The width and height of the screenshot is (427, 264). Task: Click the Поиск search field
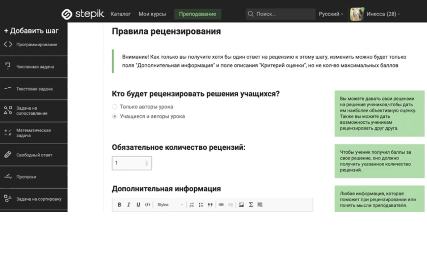pos(280,14)
